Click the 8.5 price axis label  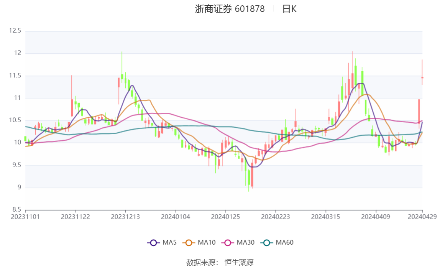16,209
